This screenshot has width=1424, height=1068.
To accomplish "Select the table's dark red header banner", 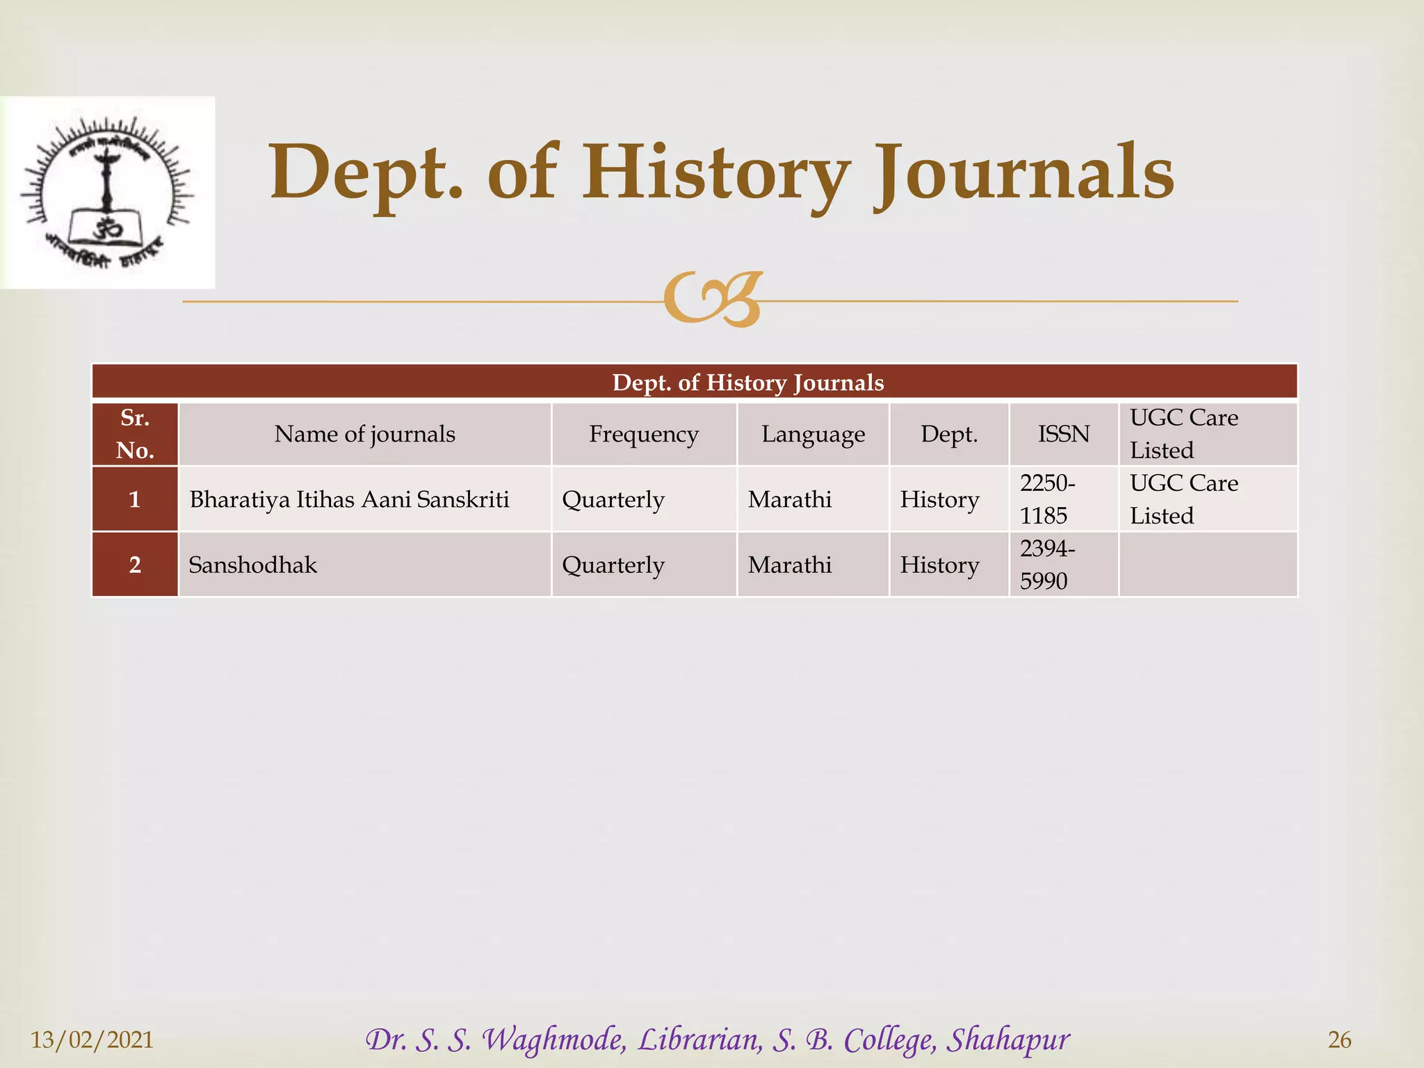I will click(x=694, y=382).
